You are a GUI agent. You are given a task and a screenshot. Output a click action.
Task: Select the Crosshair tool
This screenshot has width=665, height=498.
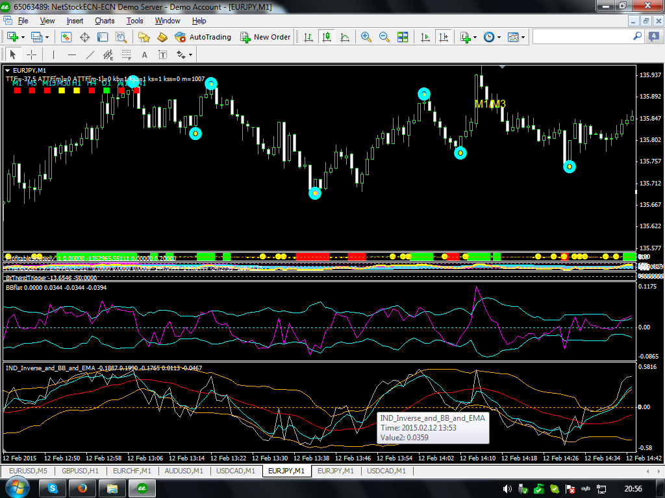(31, 54)
